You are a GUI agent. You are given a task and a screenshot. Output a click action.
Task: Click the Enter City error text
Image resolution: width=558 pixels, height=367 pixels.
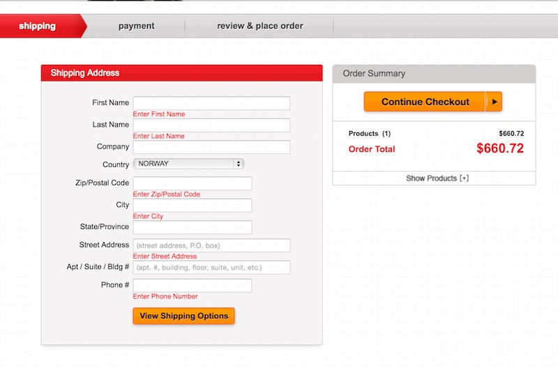148,217
